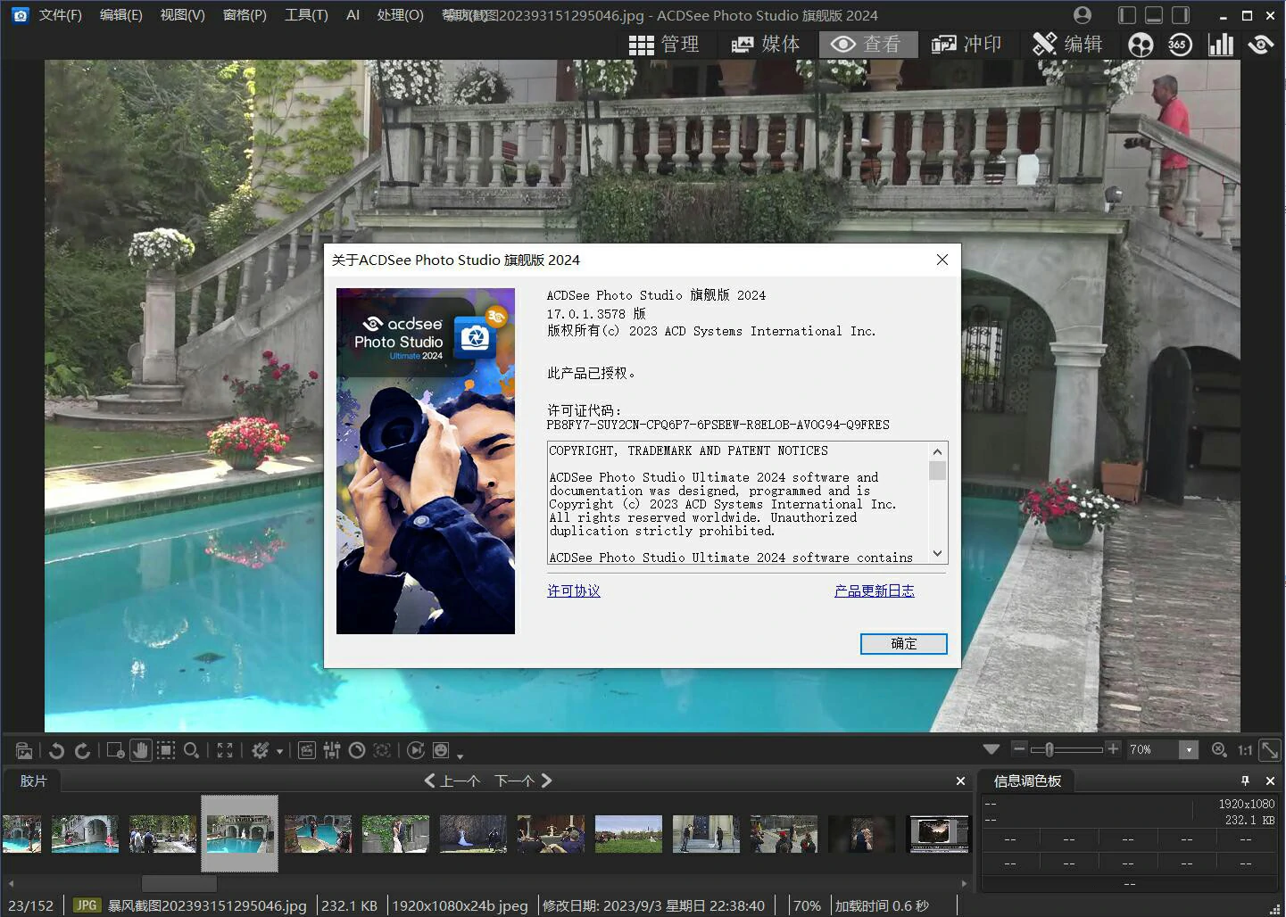Switch to 媒体 (Media) mode
Viewport: 1286px width, 917px height.
point(766,45)
